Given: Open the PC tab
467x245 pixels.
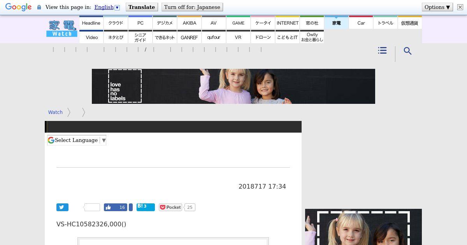Looking at the screenshot, I should tap(140, 23).
